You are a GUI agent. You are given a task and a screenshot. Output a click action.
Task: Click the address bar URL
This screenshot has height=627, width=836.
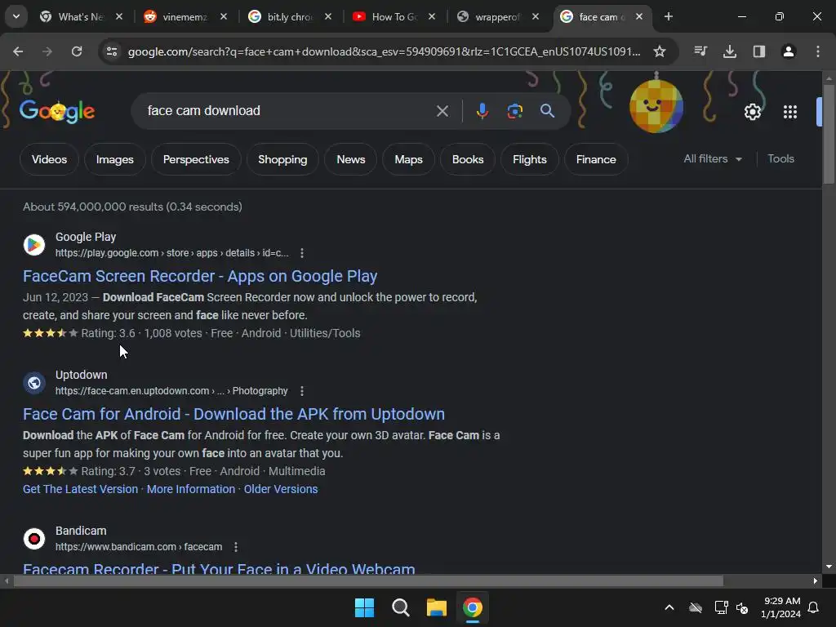click(x=384, y=51)
